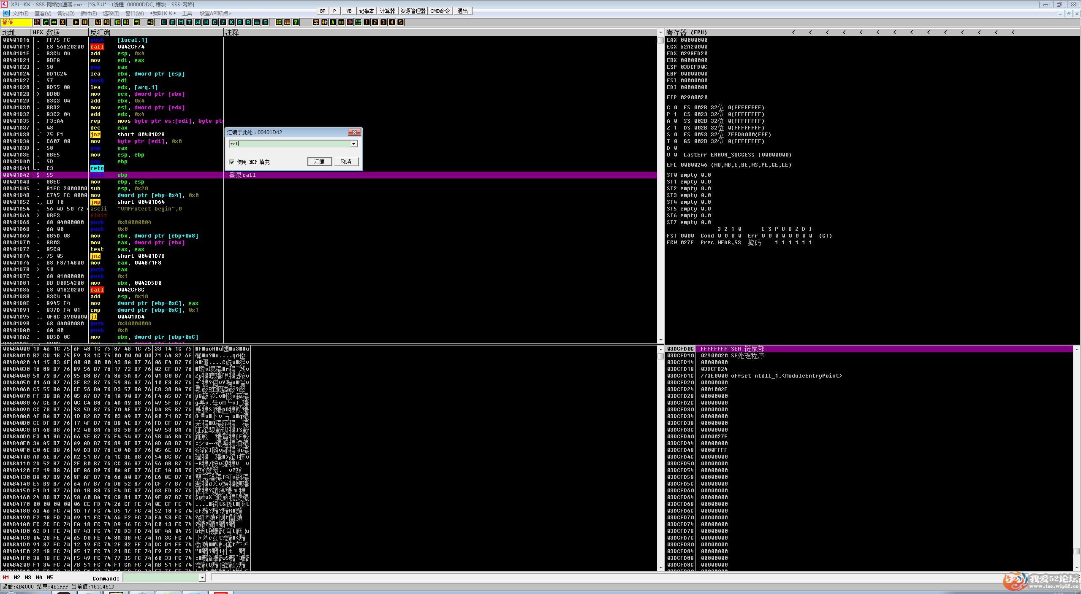Open the Breakpoints (B) window icon
Screen dimensions: 1081x594
pyautogui.click(x=240, y=22)
